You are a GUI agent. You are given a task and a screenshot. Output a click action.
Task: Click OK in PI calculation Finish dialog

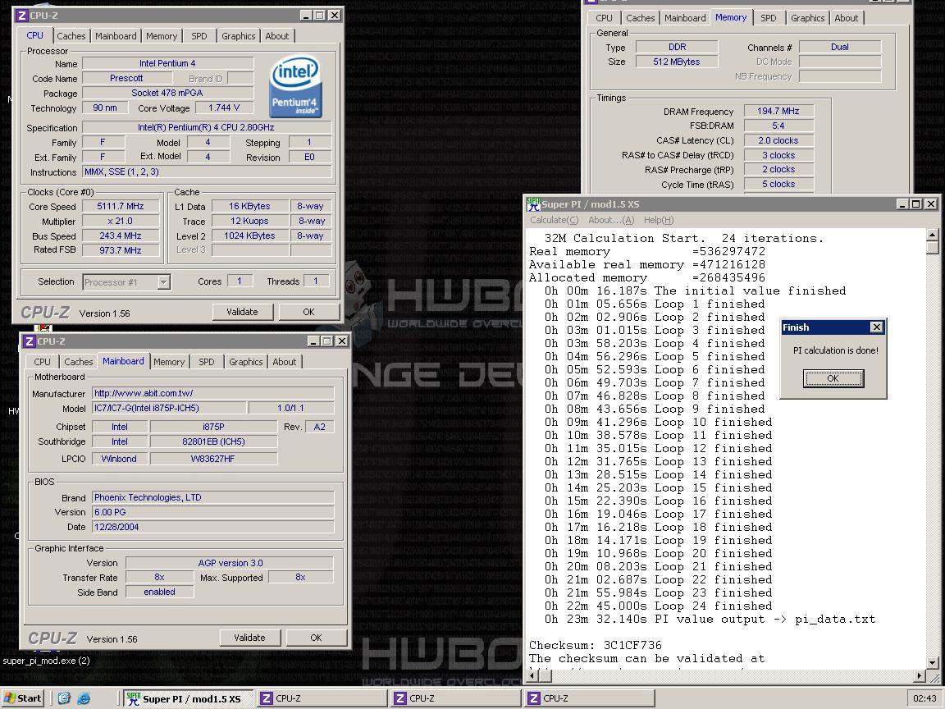click(x=833, y=378)
